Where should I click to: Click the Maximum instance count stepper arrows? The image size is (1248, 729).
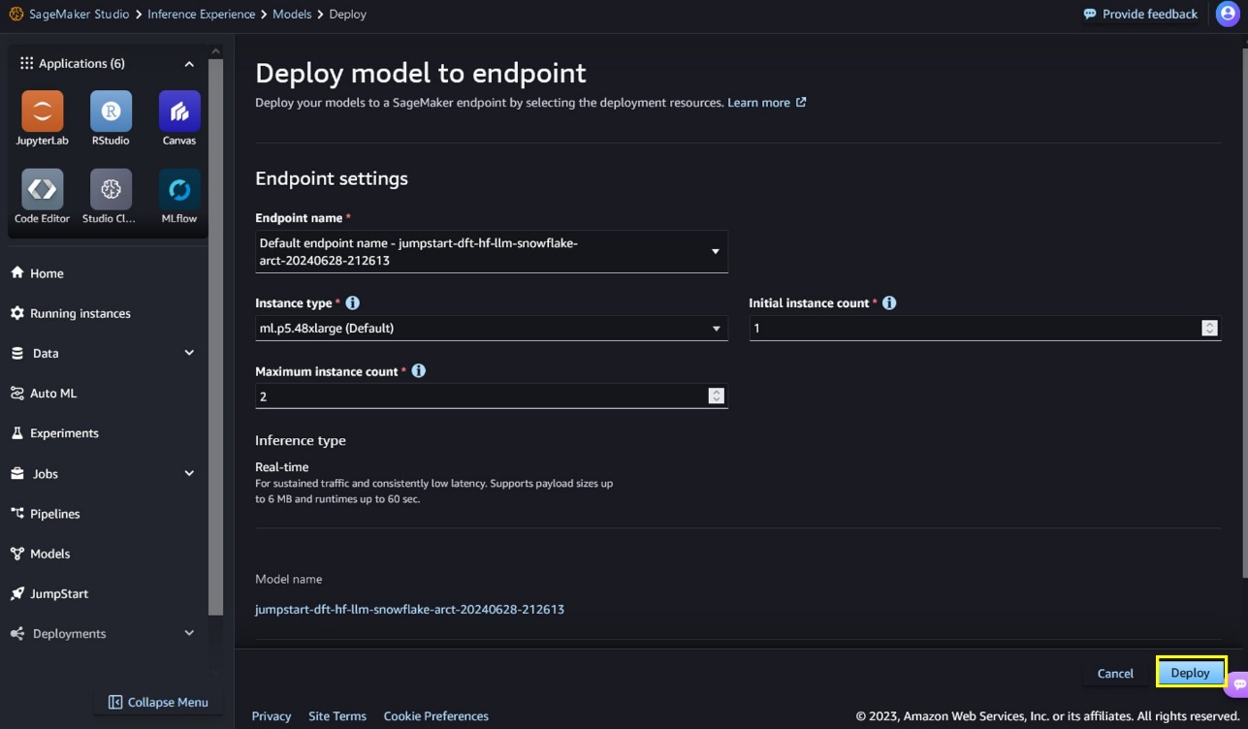coord(716,396)
